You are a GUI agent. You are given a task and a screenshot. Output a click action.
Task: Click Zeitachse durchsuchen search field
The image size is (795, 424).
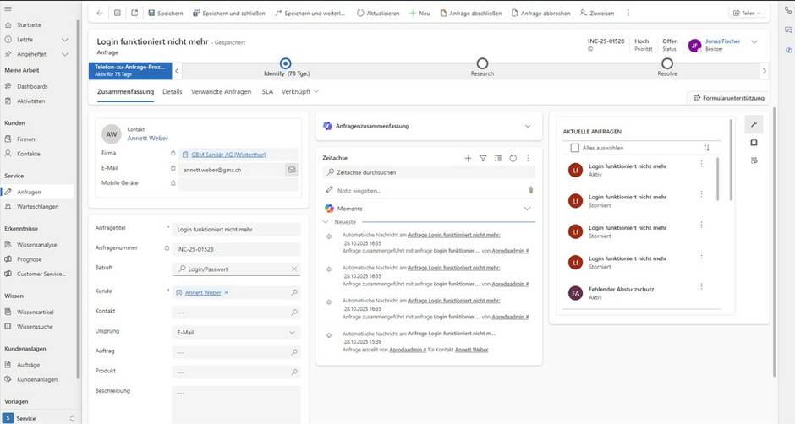point(429,172)
